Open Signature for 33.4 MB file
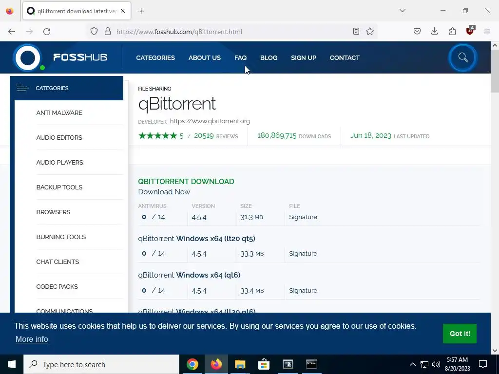Screen dimensions: 499x374 pyautogui.click(x=303, y=291)
